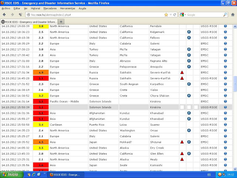This screenshot has width=237, height=178.
Task: Open the Herramientas menu
Action: (x=67, y=9)
